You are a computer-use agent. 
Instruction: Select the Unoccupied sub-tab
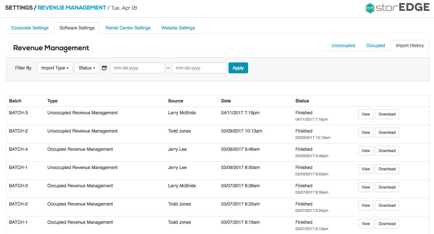point(343,45)
